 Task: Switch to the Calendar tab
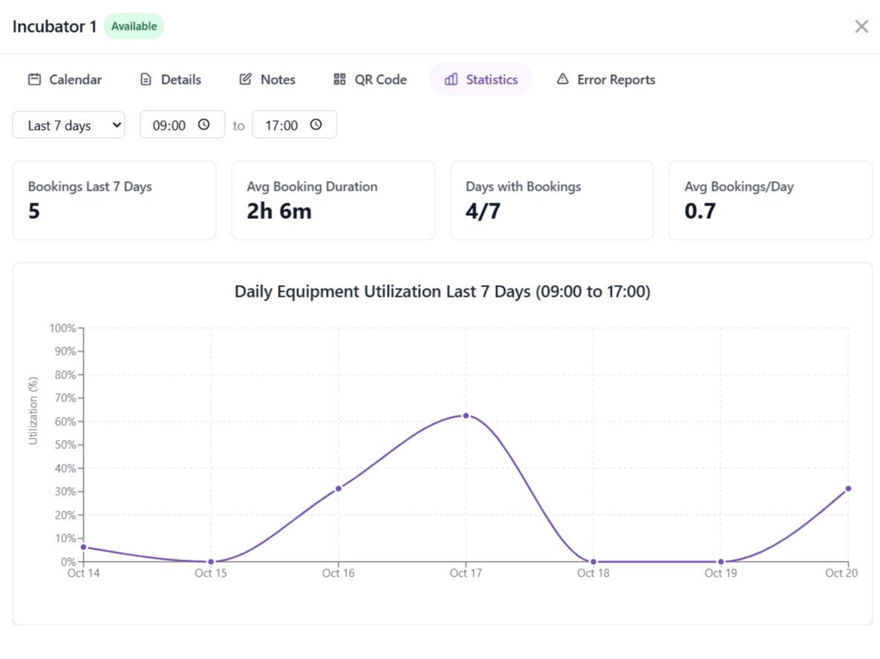point(65,79)
